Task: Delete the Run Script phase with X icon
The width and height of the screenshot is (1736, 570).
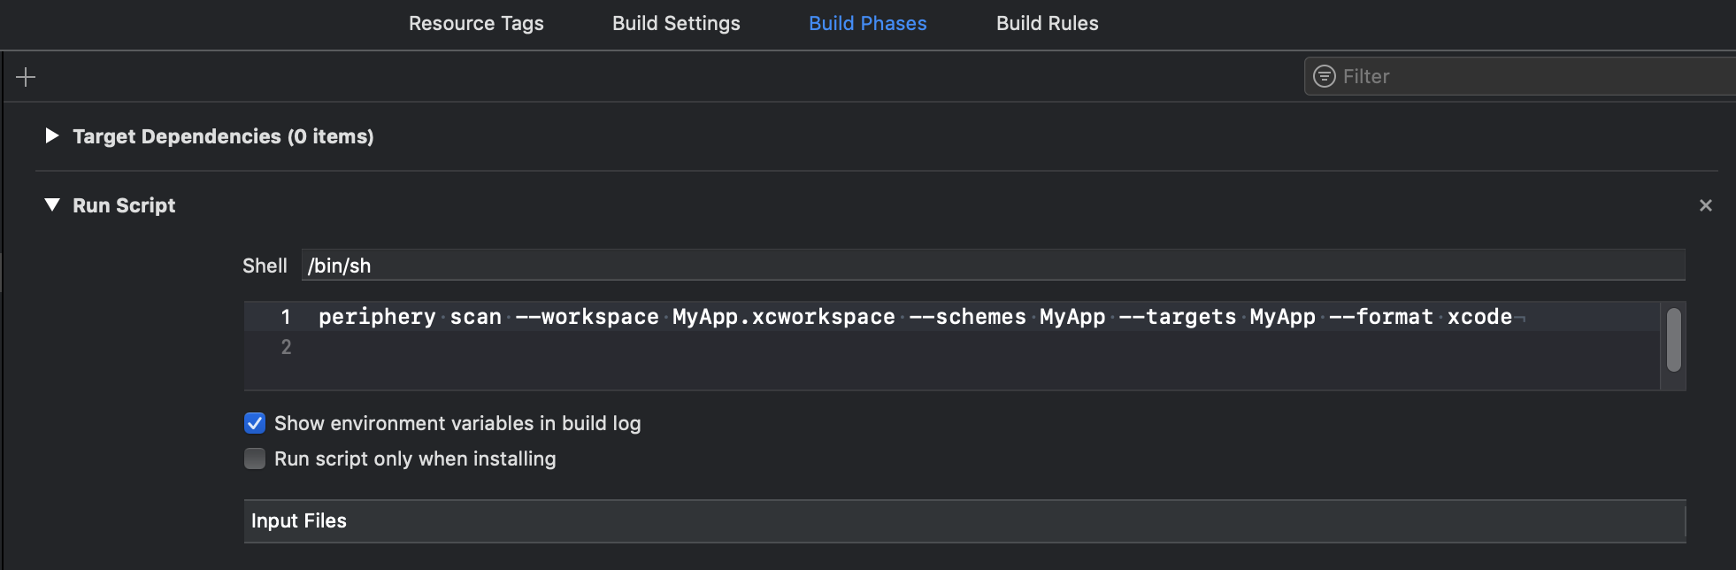Action: coord(1705,205)
